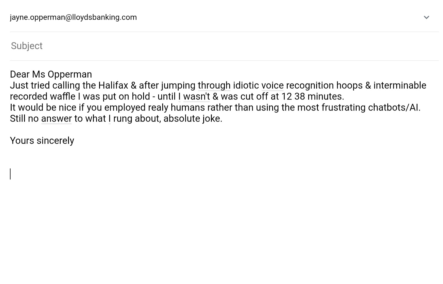Screen dimensions: 443x284
Task: Click the word "frustrating" in the email
Action: tap(343, 107)
